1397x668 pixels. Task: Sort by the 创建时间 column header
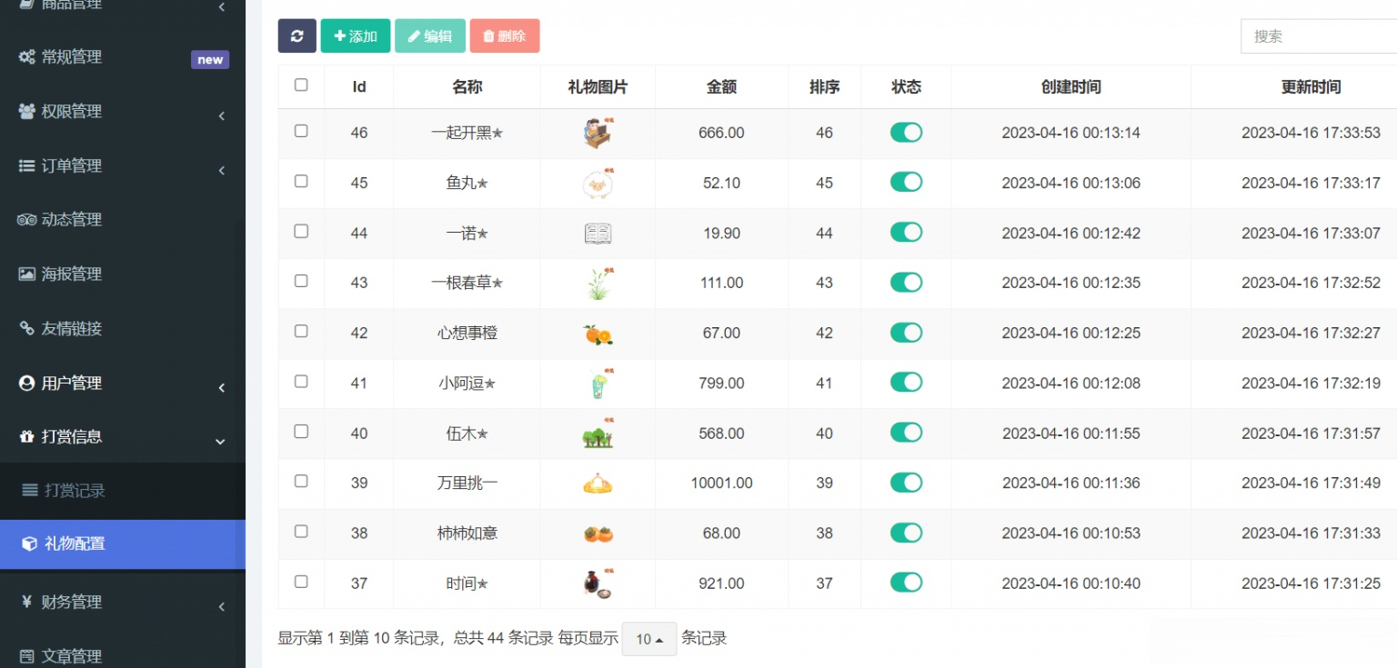pos(1070,87)
